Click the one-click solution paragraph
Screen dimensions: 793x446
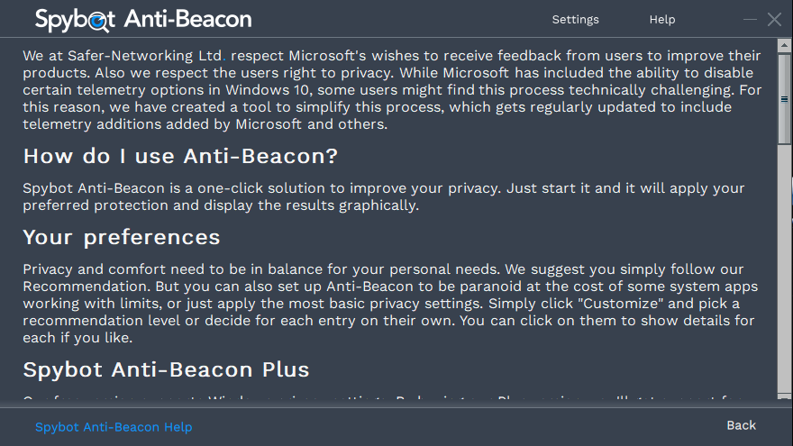[x=383, y=196]
